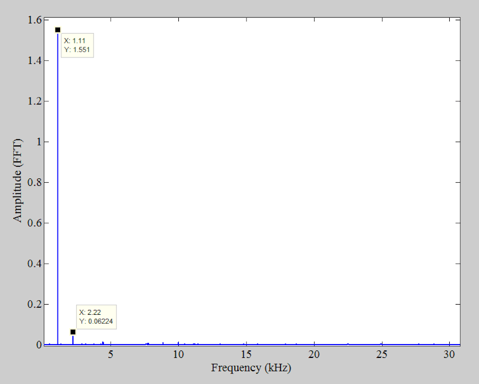Click the small peak near 4.5 kHz
479x384 pixels.
pos(102,342)
